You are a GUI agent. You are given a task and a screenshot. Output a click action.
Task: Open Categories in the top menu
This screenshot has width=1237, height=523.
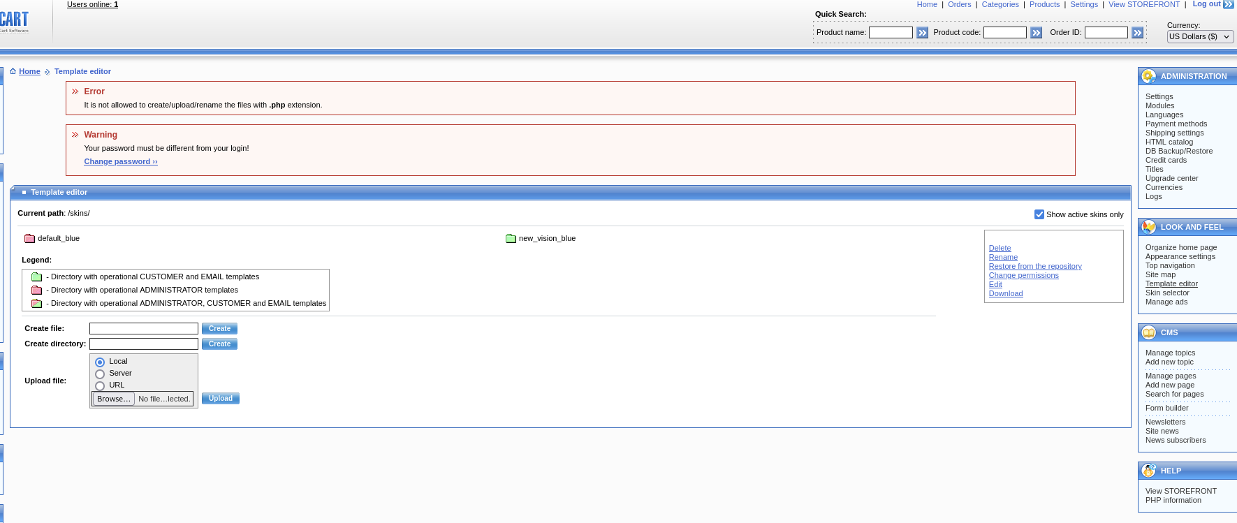[x=1000, y=4]
